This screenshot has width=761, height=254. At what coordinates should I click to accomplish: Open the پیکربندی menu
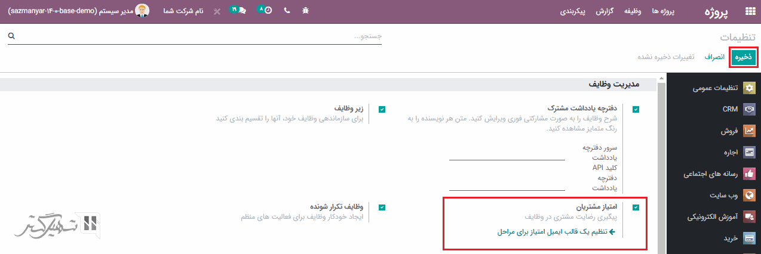point(572,11)
